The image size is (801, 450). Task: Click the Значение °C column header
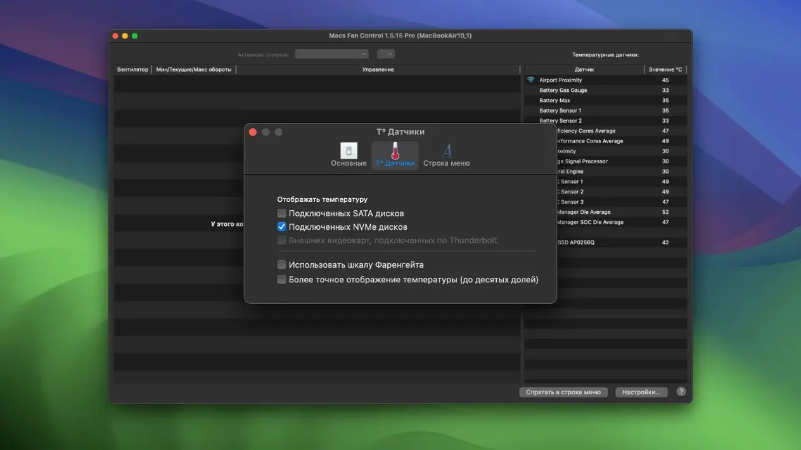[x=665, y=70]
